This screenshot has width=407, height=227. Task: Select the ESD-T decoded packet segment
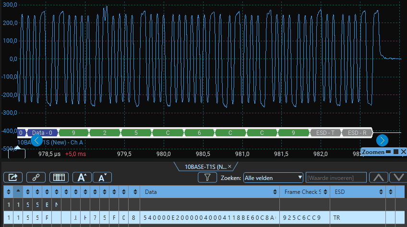(326, 132)
